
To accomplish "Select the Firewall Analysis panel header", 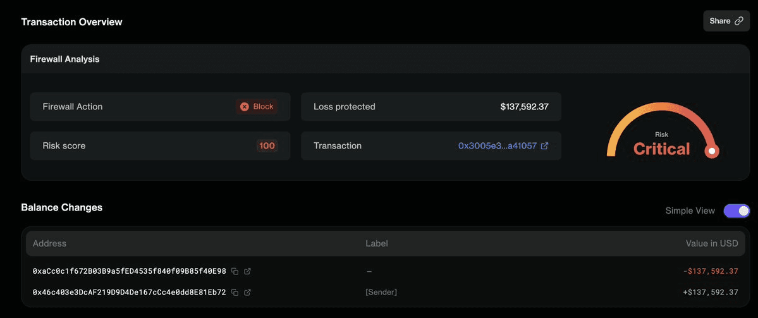I will tap(64, 59).
